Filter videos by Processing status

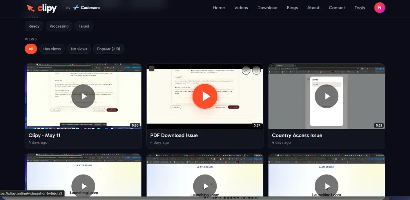pyautogui.click(x=59, y=26)
